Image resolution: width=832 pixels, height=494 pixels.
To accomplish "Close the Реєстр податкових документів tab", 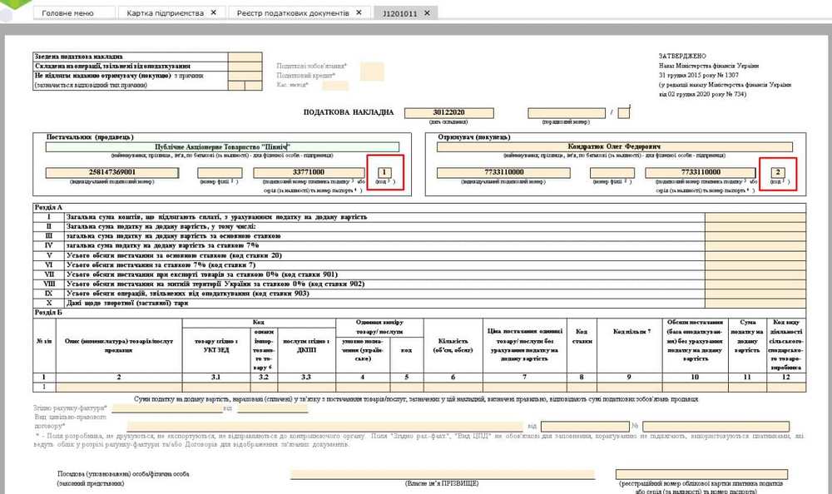I will click(x=359, y=13).
